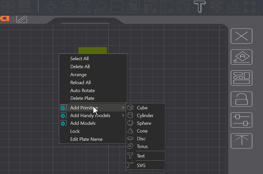Screen dimensions: 263x174
Task: Click the auto-orient plate icon
Action: pos(242,57)
